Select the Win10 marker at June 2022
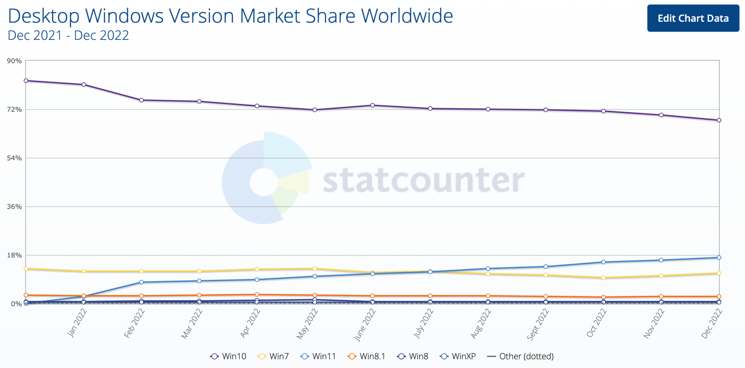745x368 pixels. [x=372, y=105]
